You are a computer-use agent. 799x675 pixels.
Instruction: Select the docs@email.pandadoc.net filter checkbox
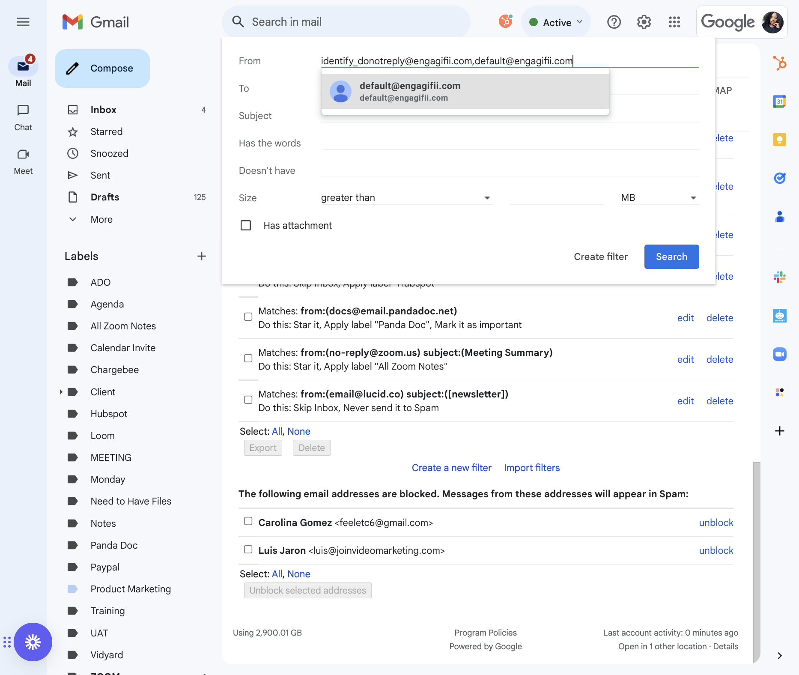point(248,317)
